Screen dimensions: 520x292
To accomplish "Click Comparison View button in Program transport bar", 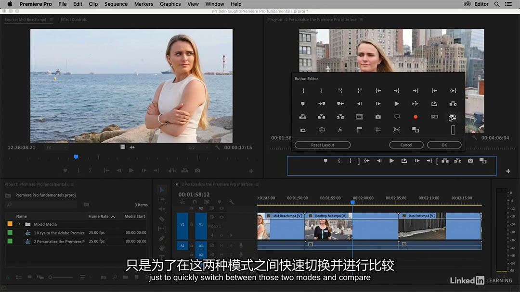I will click(x=483, y=161).
